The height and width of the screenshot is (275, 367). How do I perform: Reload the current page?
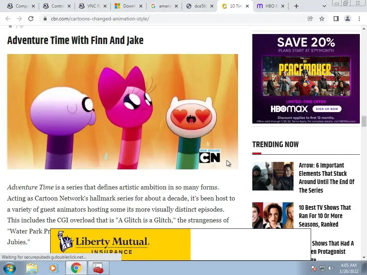coord(31,19)
